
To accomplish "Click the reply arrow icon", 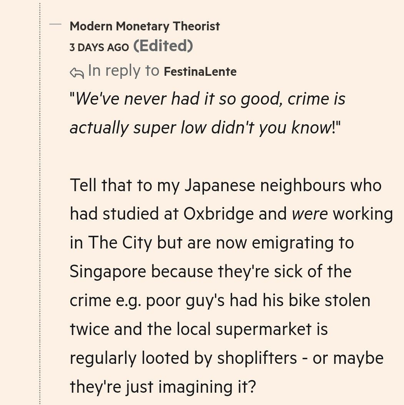I will [x=77, y=73].
